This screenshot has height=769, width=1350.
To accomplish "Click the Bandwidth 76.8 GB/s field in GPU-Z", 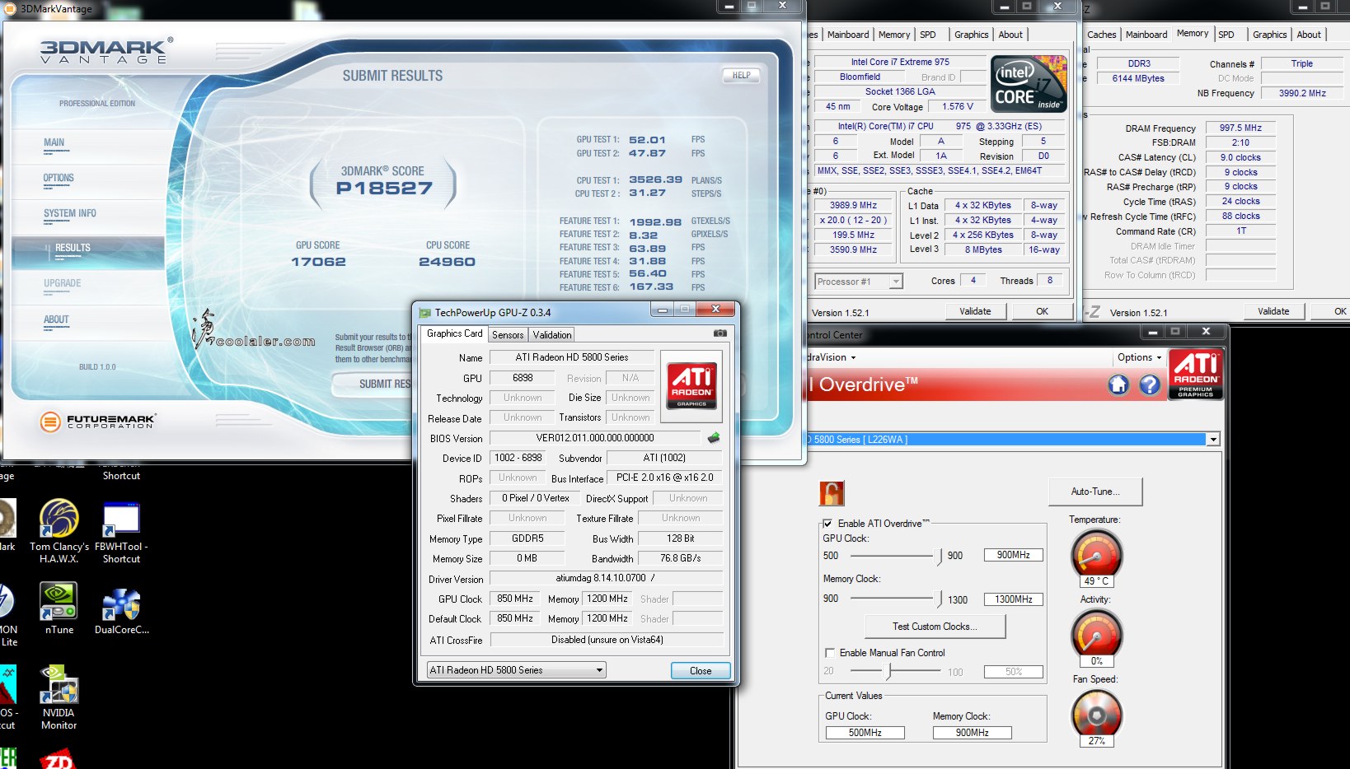I will tap(681, 558).
